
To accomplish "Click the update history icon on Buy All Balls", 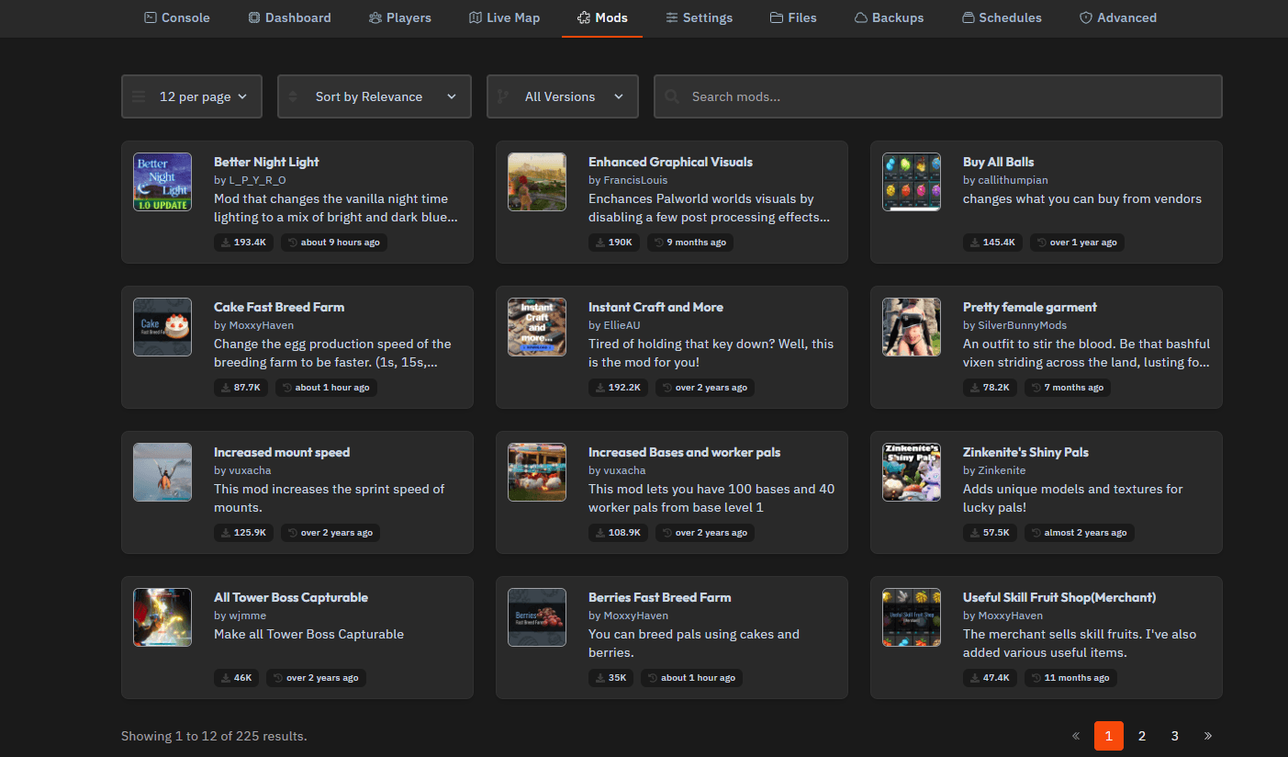I will 1041,243.
